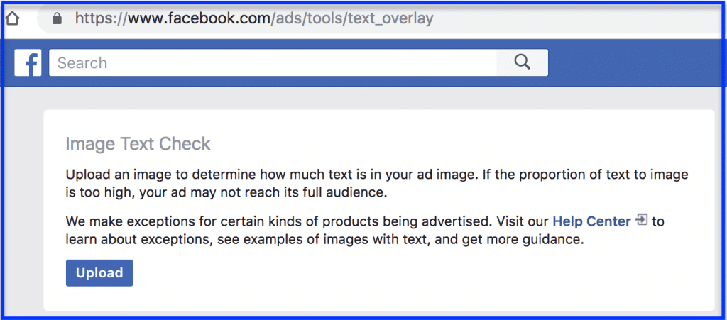727x320 pixels.
Task: Click the browser home icon
Action: click(11, 19)
